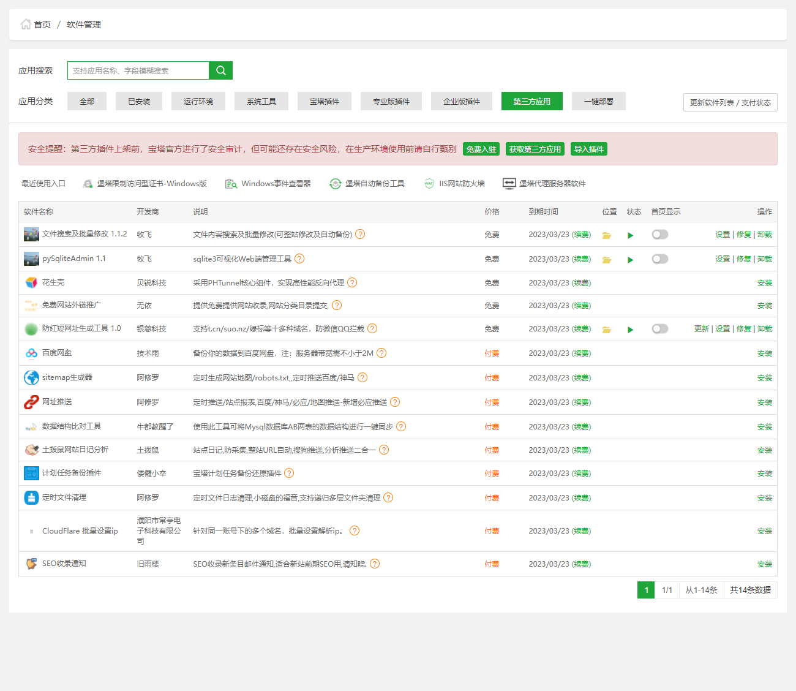Install SEO收录通知 via 安装 link
796x691 pixels.
765,564
